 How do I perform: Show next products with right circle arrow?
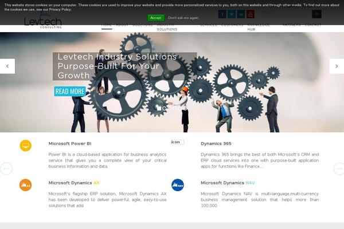pyautogui.click(x=339, y=168)
